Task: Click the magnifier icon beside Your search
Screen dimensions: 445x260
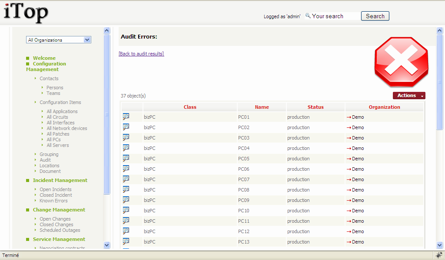Action: point(308,16)
